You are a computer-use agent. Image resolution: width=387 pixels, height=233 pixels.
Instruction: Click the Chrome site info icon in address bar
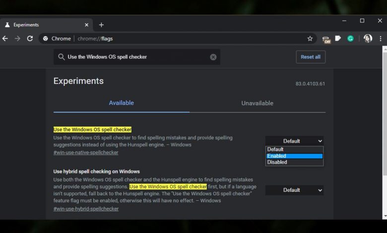[x=46, y=39]
